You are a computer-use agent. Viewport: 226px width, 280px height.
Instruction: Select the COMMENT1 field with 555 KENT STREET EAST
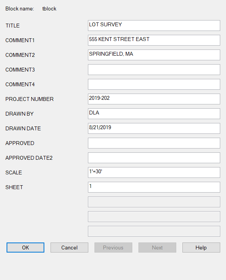[x=154, y=40]
